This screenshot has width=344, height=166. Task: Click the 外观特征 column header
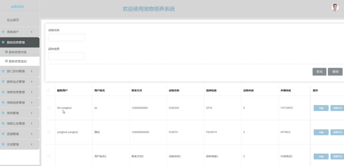coord(286,91)
